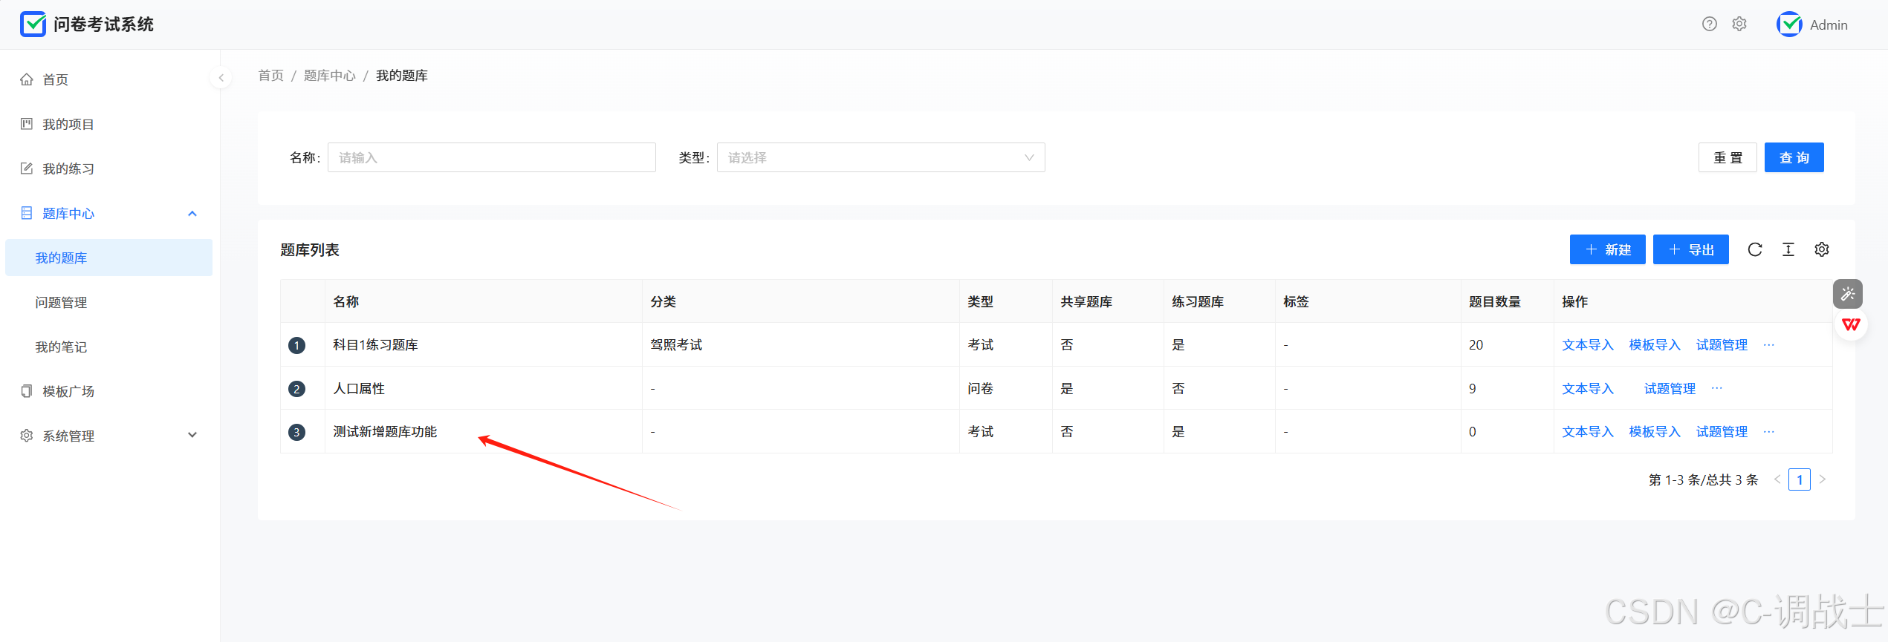The image size is (1888, 642).
Task: Click 文本导入 for 测试新增题库功能
Action: [x=1588, y=431]
